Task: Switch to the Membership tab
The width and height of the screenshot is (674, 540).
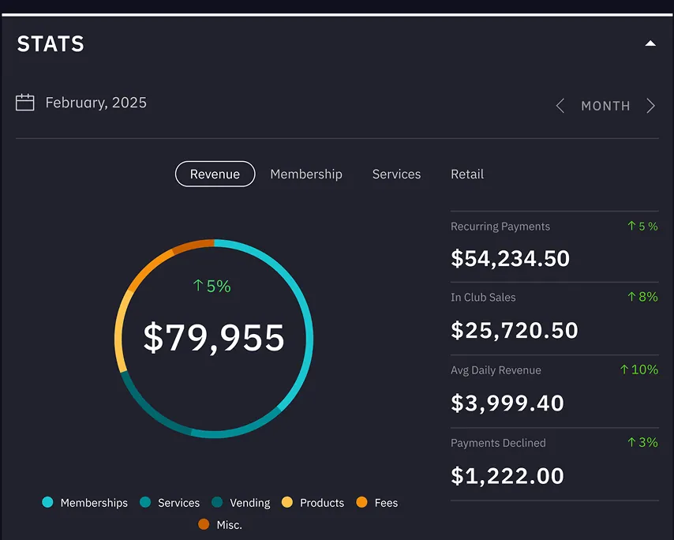Action: coord(306,174)
